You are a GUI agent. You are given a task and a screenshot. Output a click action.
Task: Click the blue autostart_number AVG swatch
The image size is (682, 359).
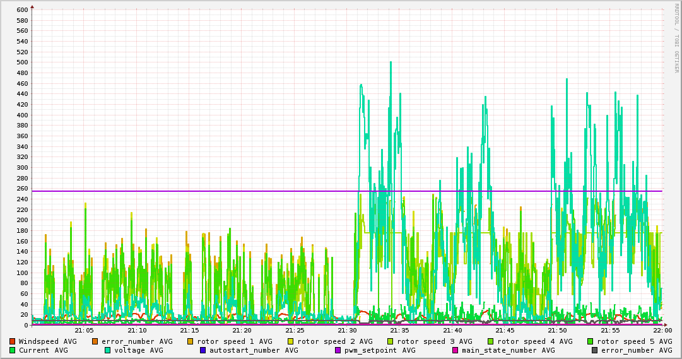tap(203, 350)
